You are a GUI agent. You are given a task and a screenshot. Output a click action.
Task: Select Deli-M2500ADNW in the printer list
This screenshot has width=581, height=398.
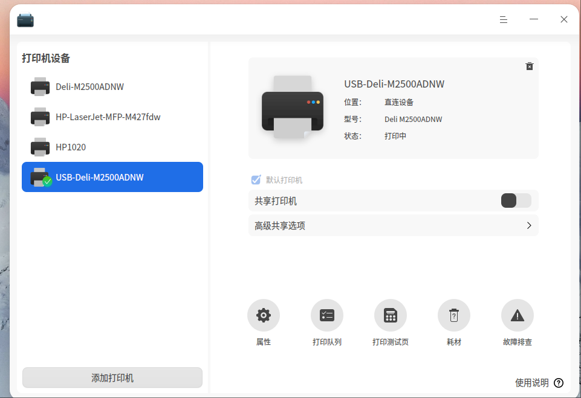[112, 86]
